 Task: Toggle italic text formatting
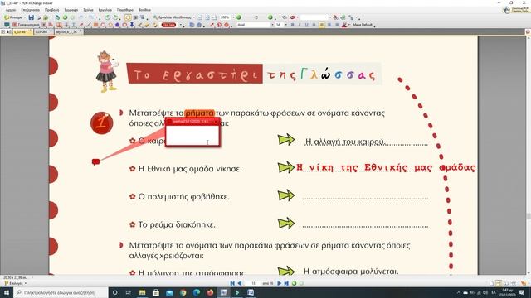point(300,25)
